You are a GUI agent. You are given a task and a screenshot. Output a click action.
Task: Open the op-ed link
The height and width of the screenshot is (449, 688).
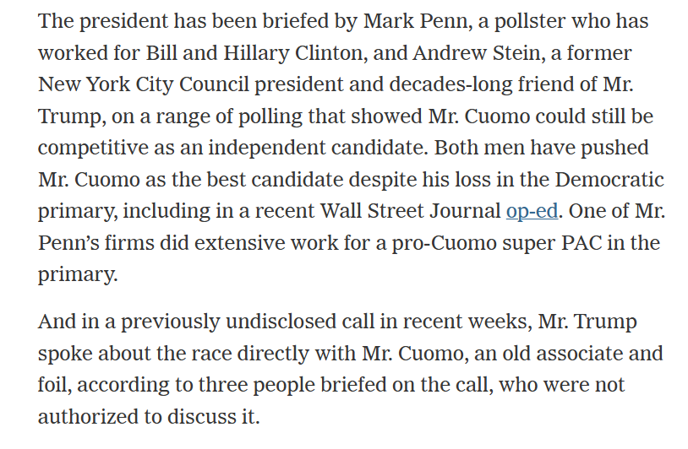(532, 212)
